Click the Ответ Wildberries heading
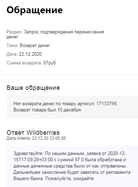This screenshot has width=138, height=187. 33,132
